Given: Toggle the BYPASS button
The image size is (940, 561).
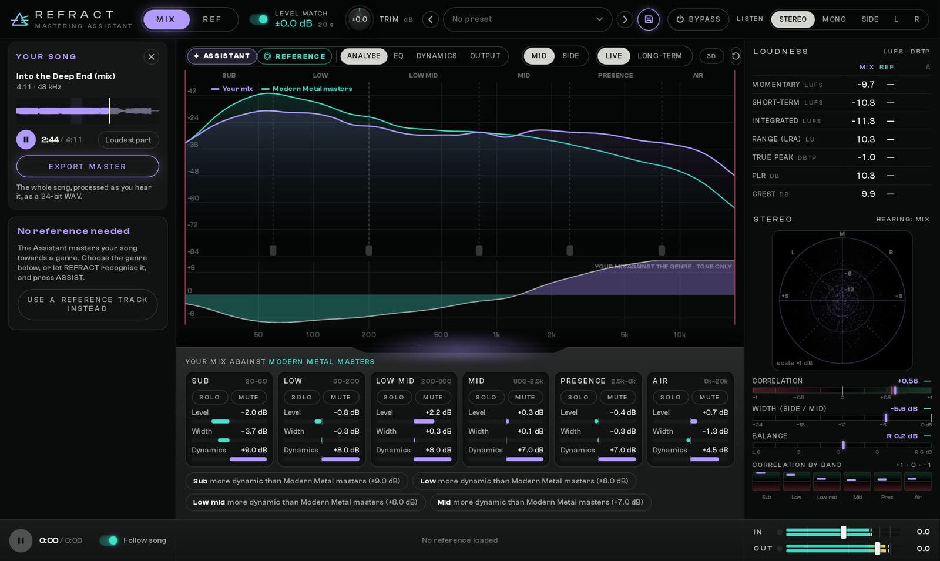Looking at the screenshot, I should (698, 19).
